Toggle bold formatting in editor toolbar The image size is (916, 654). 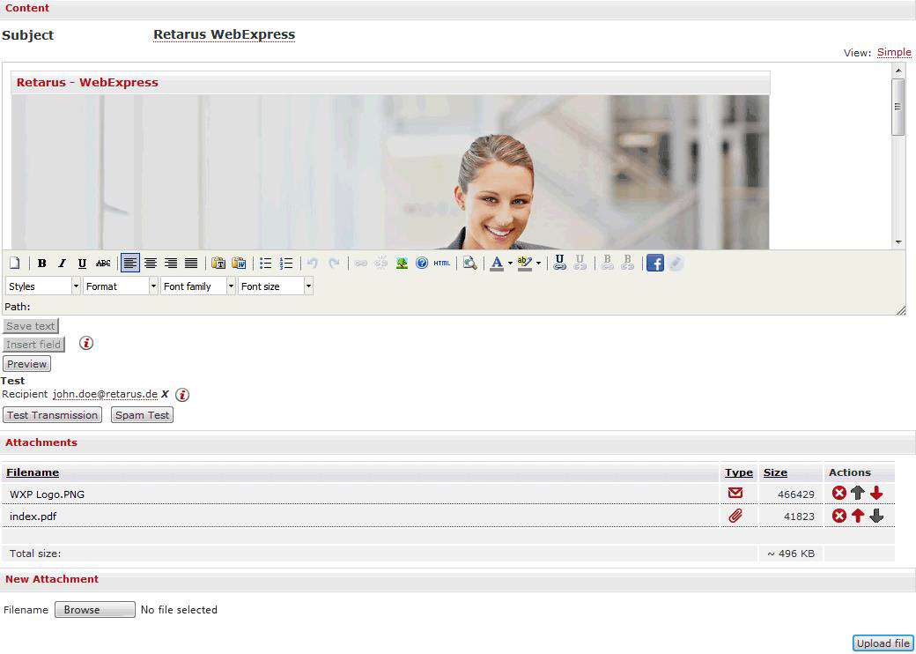tap(41, 264)
